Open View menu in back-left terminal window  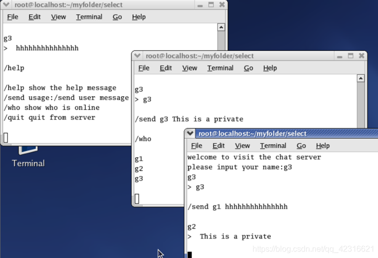point(58,17)
